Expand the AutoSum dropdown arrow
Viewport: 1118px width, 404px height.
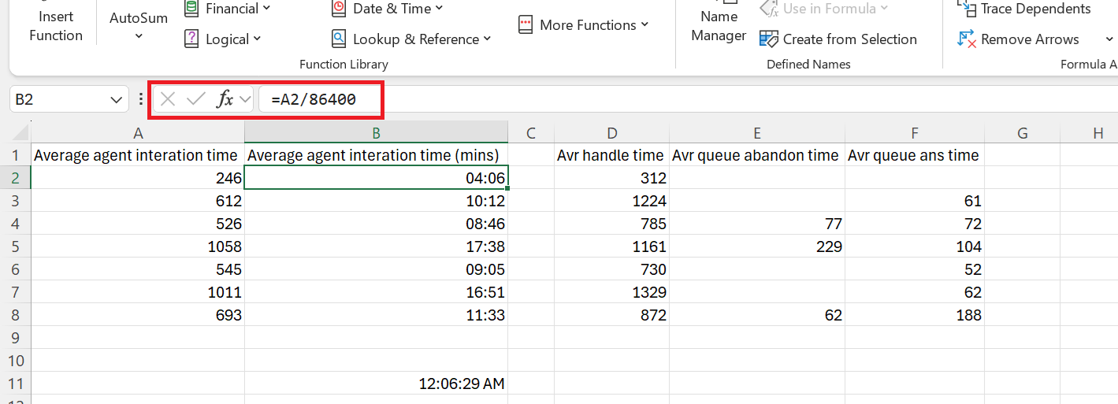point(139,36)
